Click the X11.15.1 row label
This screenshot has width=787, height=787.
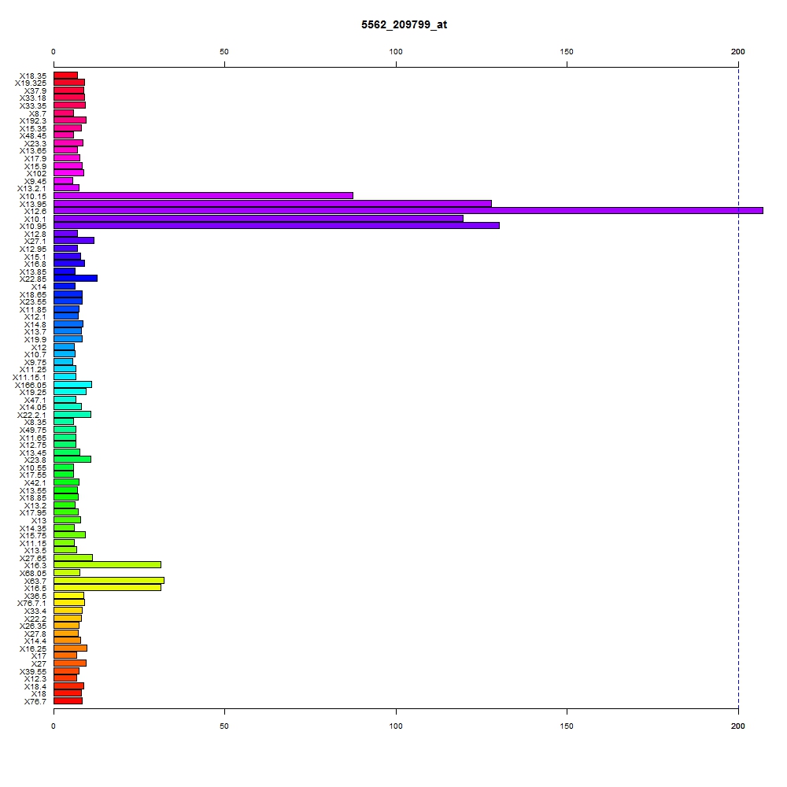(30, 378)
